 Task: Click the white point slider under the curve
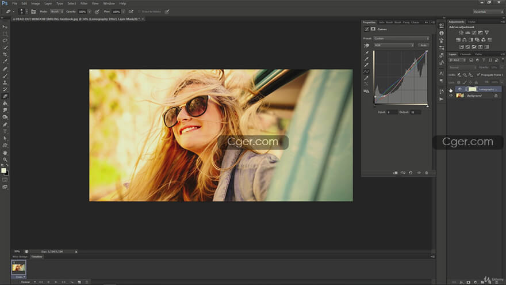pyautogui.click(x=427, y=106)
